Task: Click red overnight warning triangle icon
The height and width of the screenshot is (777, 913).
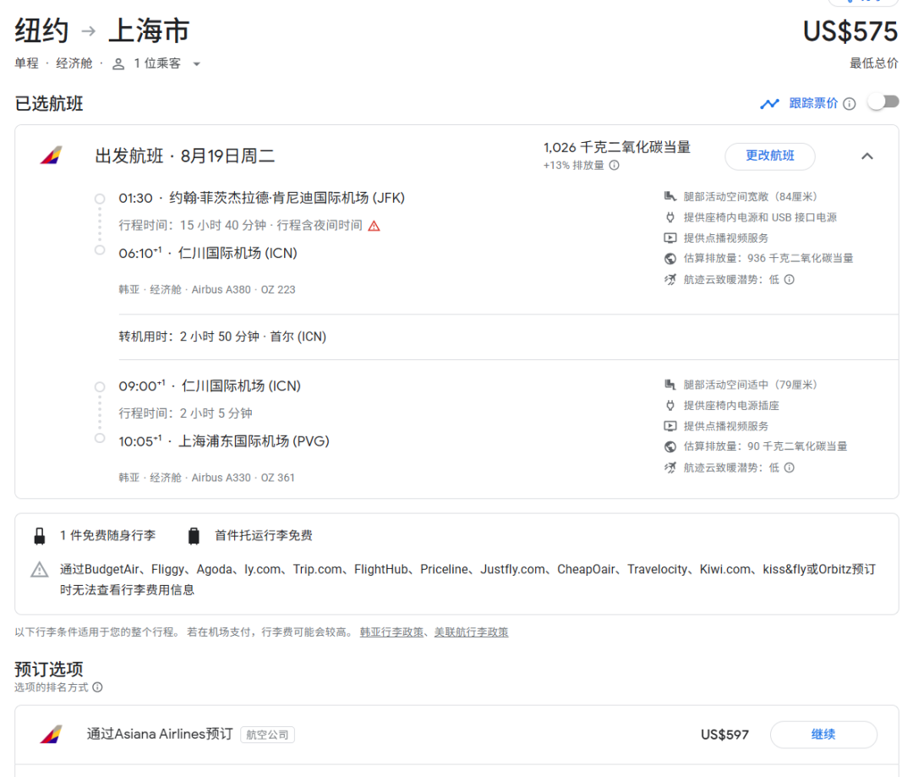Action: pyautogui.click(x=374, y=226)
